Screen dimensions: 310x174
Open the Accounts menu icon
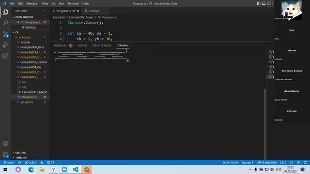(x=5, y=144)
